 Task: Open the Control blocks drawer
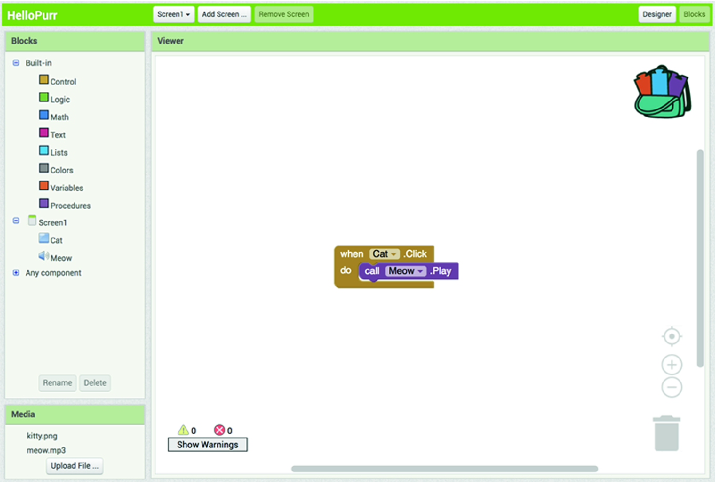(57, 81)
